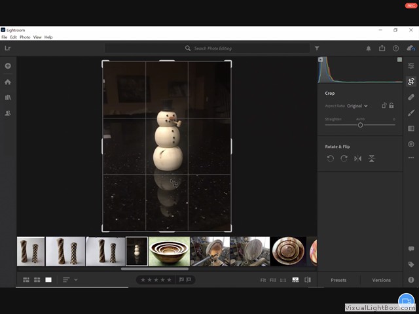Image resolution: width=419 pixels, height=314 pixels.
Task: Flip the photo horizontally
Action: [x=358, y=158]
